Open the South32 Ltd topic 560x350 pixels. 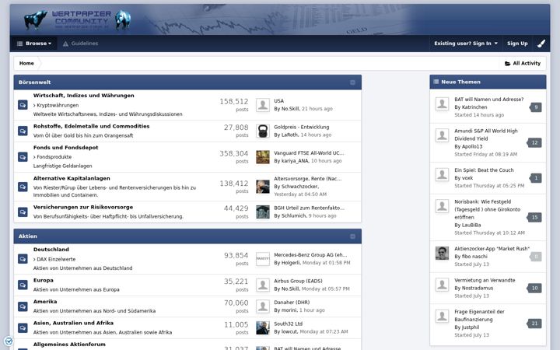tap(289, 324)
